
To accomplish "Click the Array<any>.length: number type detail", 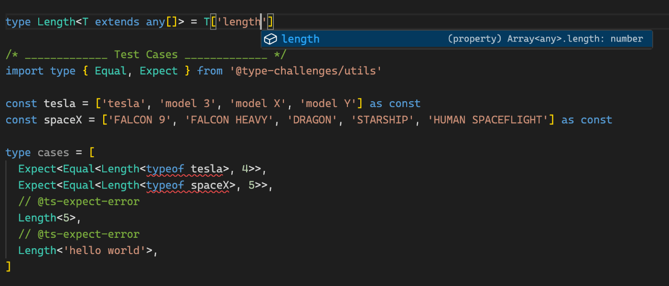I will 545,39.
